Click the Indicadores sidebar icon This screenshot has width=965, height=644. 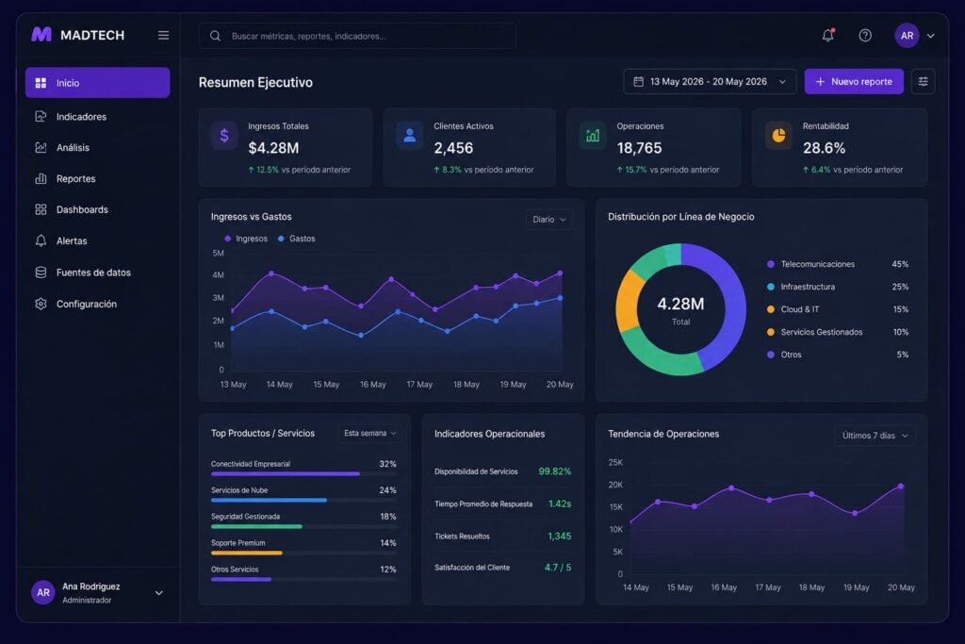click(x=41, y=116)
